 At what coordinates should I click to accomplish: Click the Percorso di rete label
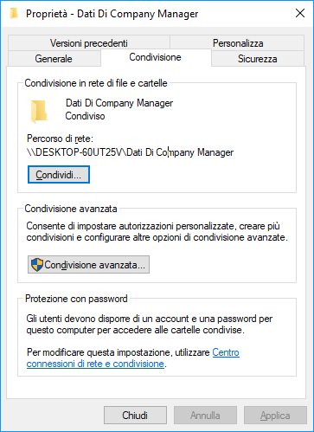pos(60,139)
